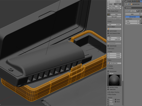Click the cube icon in Lock to Object field
The height and width of the screenshot is (106, 142).
[109, 29]
